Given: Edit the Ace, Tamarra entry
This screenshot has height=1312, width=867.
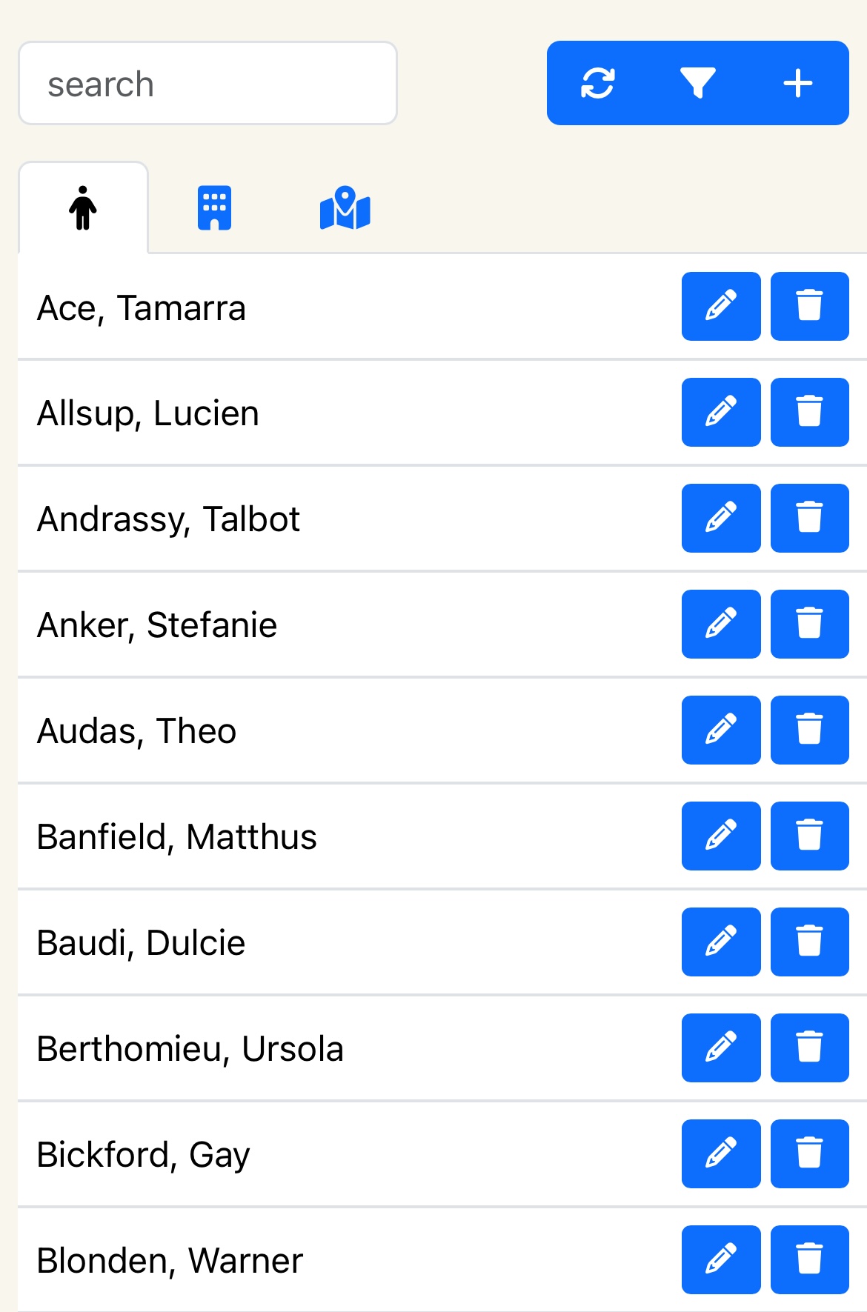Looking at the screenshot, I should pyautogui.click(x=721, y=306).
